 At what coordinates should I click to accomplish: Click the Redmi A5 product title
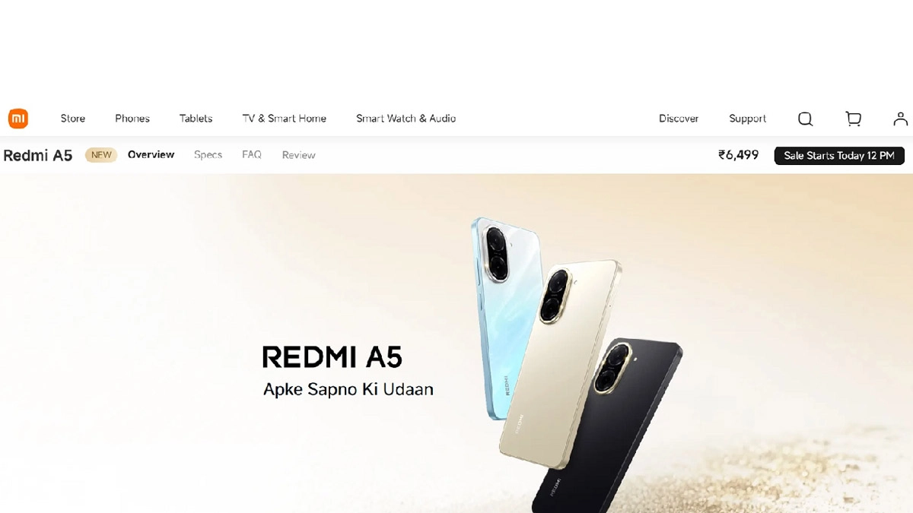38,156
